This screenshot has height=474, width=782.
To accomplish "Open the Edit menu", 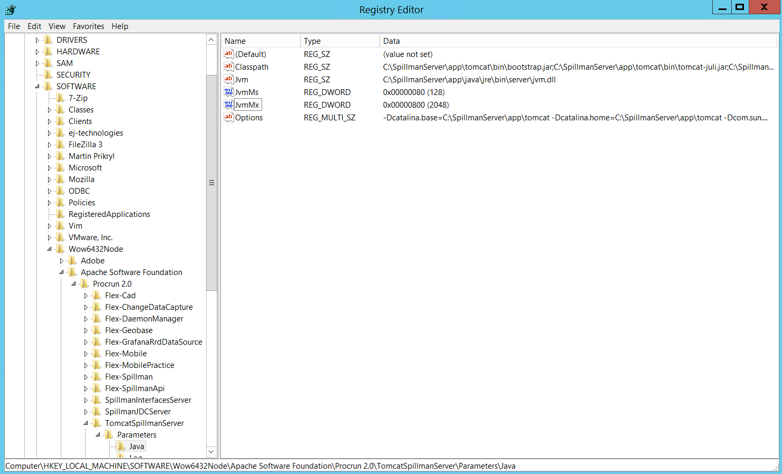I will click(x=34, y=26).
